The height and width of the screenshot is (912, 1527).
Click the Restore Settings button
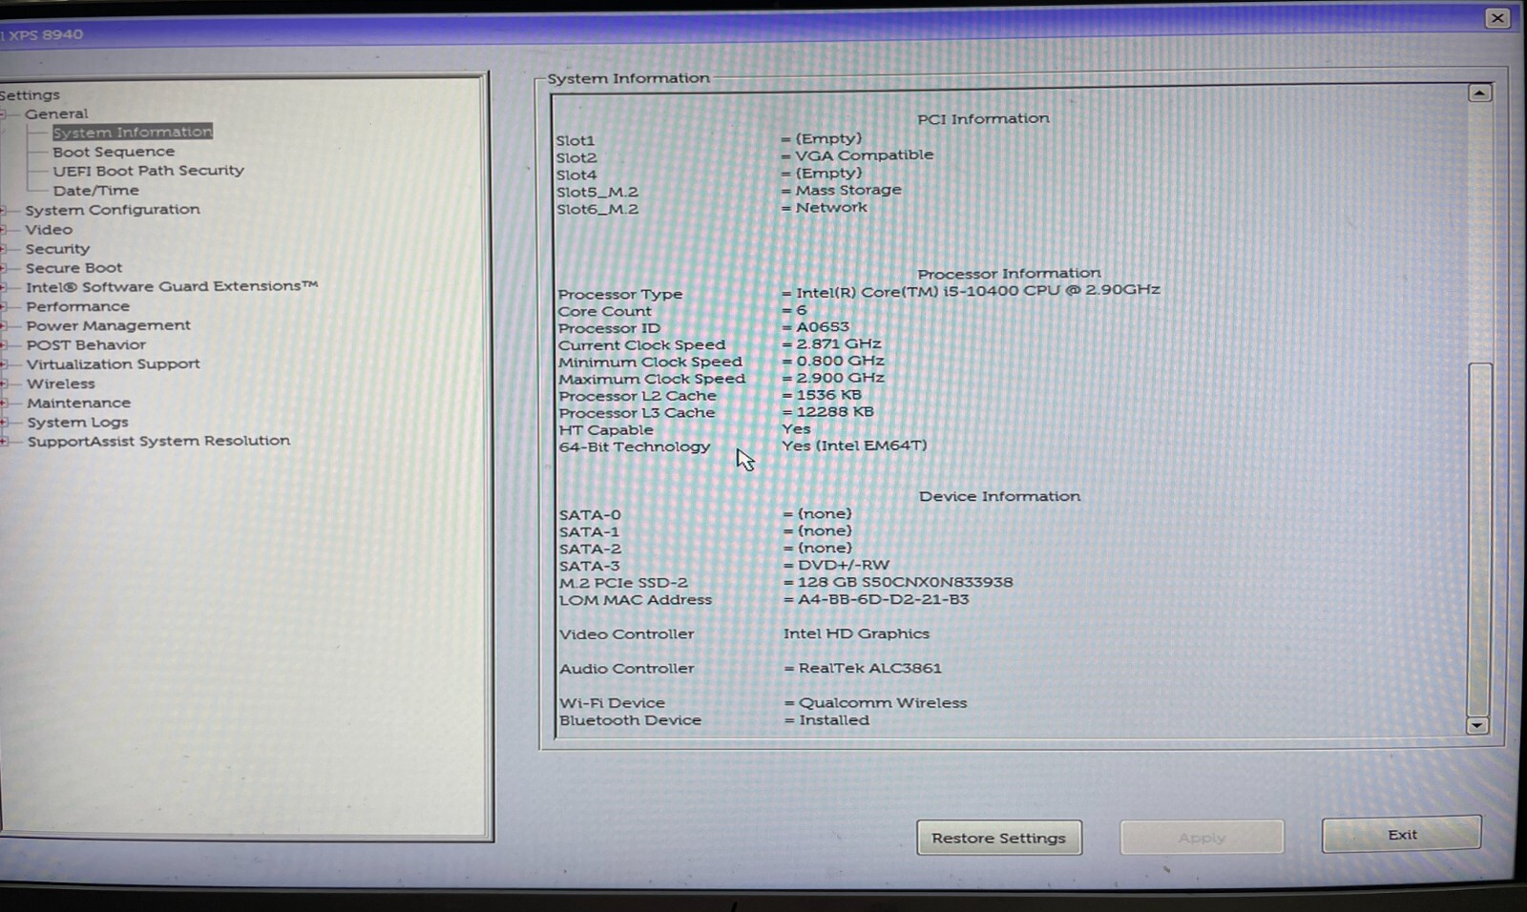point(999,838)
